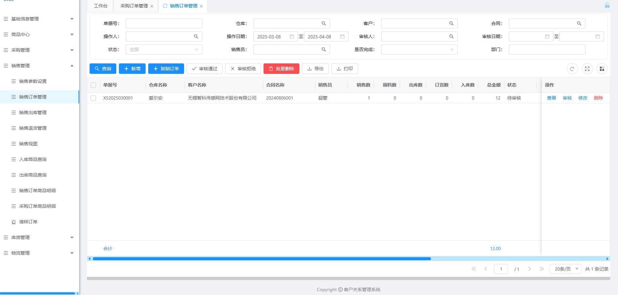
Task: Click the 部门 input field
Action: coord(547,49)
